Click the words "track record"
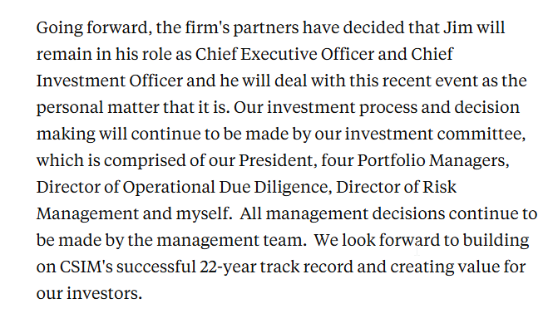The width and height of the screenshot is (553, 328). 307,267
